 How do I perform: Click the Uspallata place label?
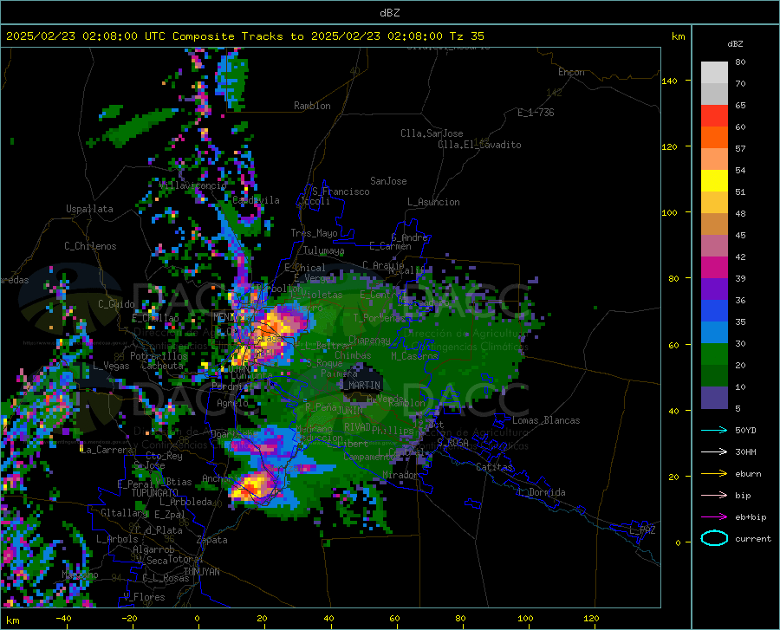click(x=89, y=210)
